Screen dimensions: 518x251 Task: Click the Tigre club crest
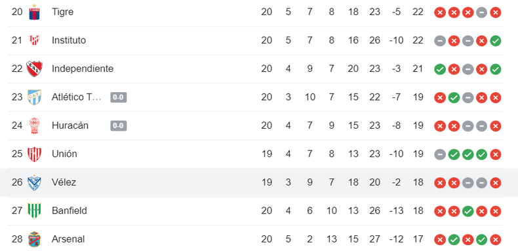click(34, 12)
